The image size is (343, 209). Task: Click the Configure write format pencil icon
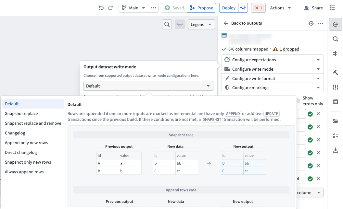coord(227,78)
